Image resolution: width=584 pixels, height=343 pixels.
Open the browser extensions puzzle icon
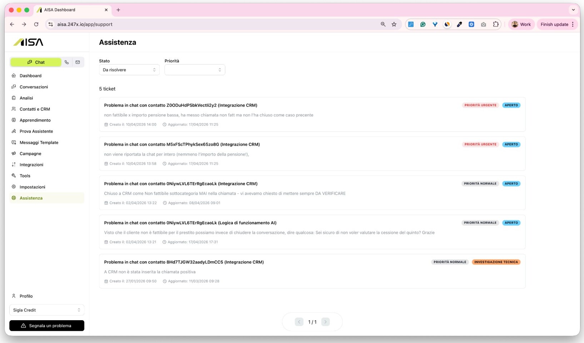(x=495, y=24)
